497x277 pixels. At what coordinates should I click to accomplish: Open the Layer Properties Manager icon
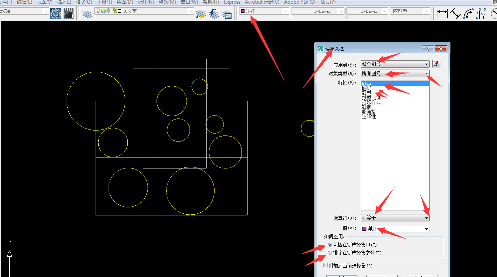tap(88, 14)
